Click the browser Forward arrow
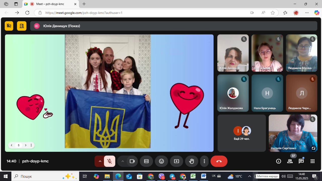322x181 pixels. tap(17, 13)
